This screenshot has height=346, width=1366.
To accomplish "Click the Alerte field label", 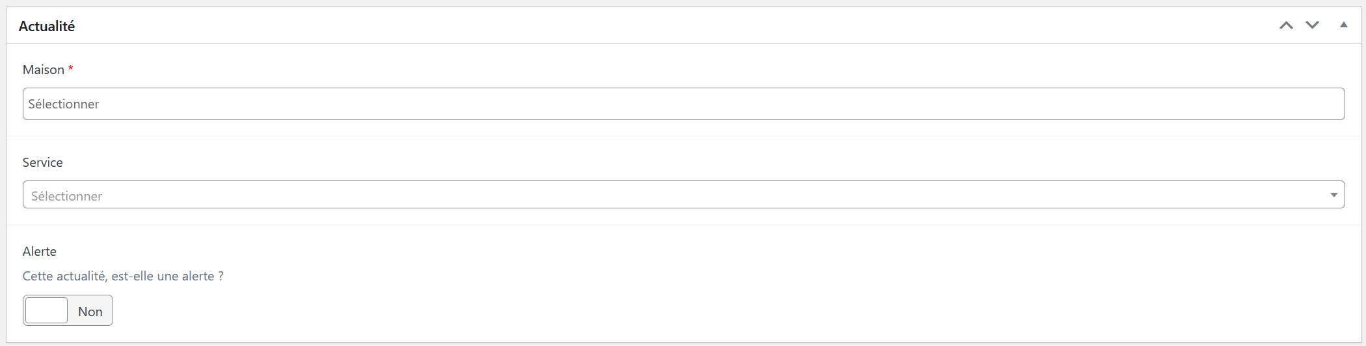I will coord(39,251).
